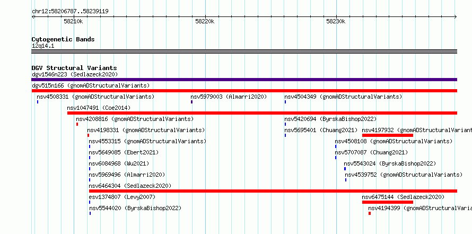Open the nsv4197932 variant label
This screenshot has height=234, width=472.
point(417,130)
